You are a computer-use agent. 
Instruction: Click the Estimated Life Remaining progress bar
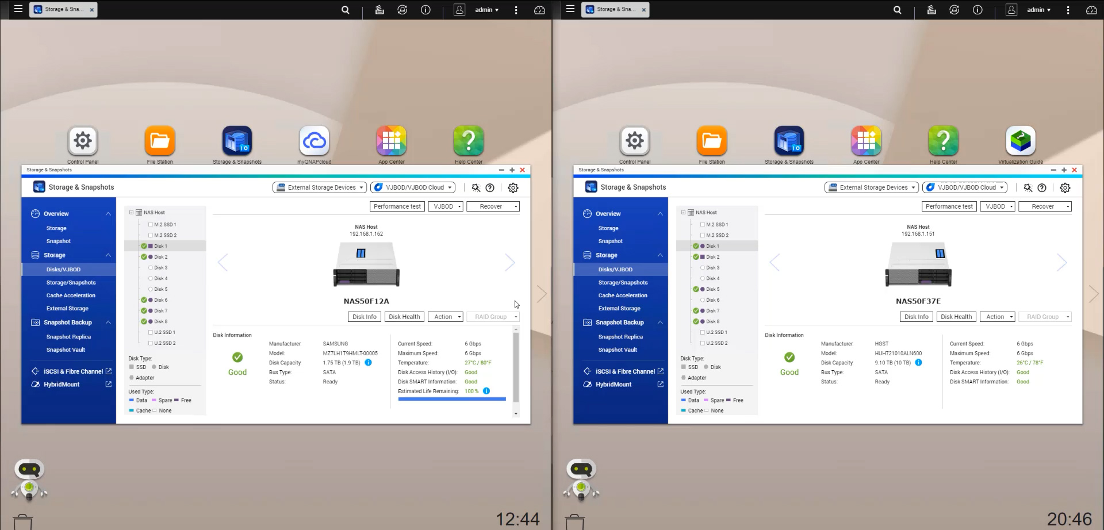(x=452, y=399)
